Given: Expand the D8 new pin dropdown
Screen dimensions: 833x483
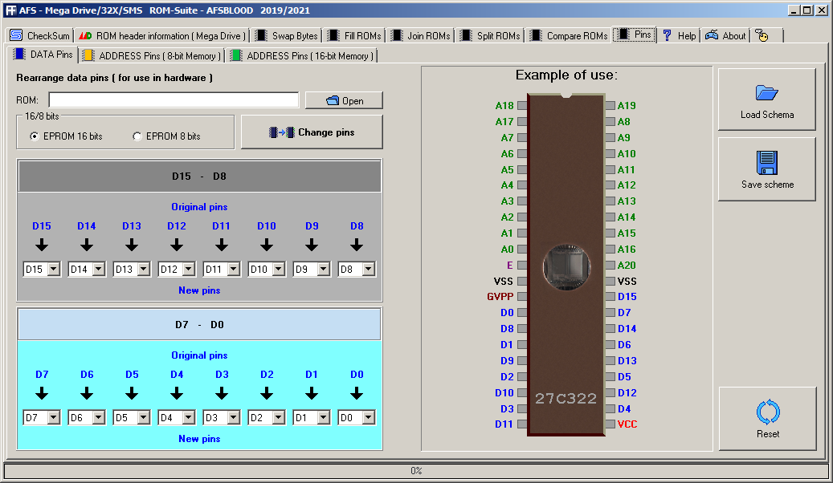Looking at the screenshot, I should 368,269.
